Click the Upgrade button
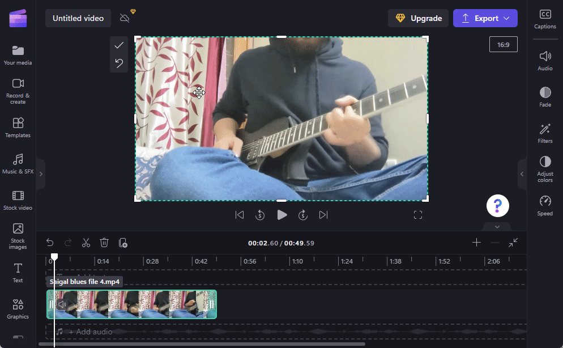Viewport: 563px width, 348px height. (418, 18)
